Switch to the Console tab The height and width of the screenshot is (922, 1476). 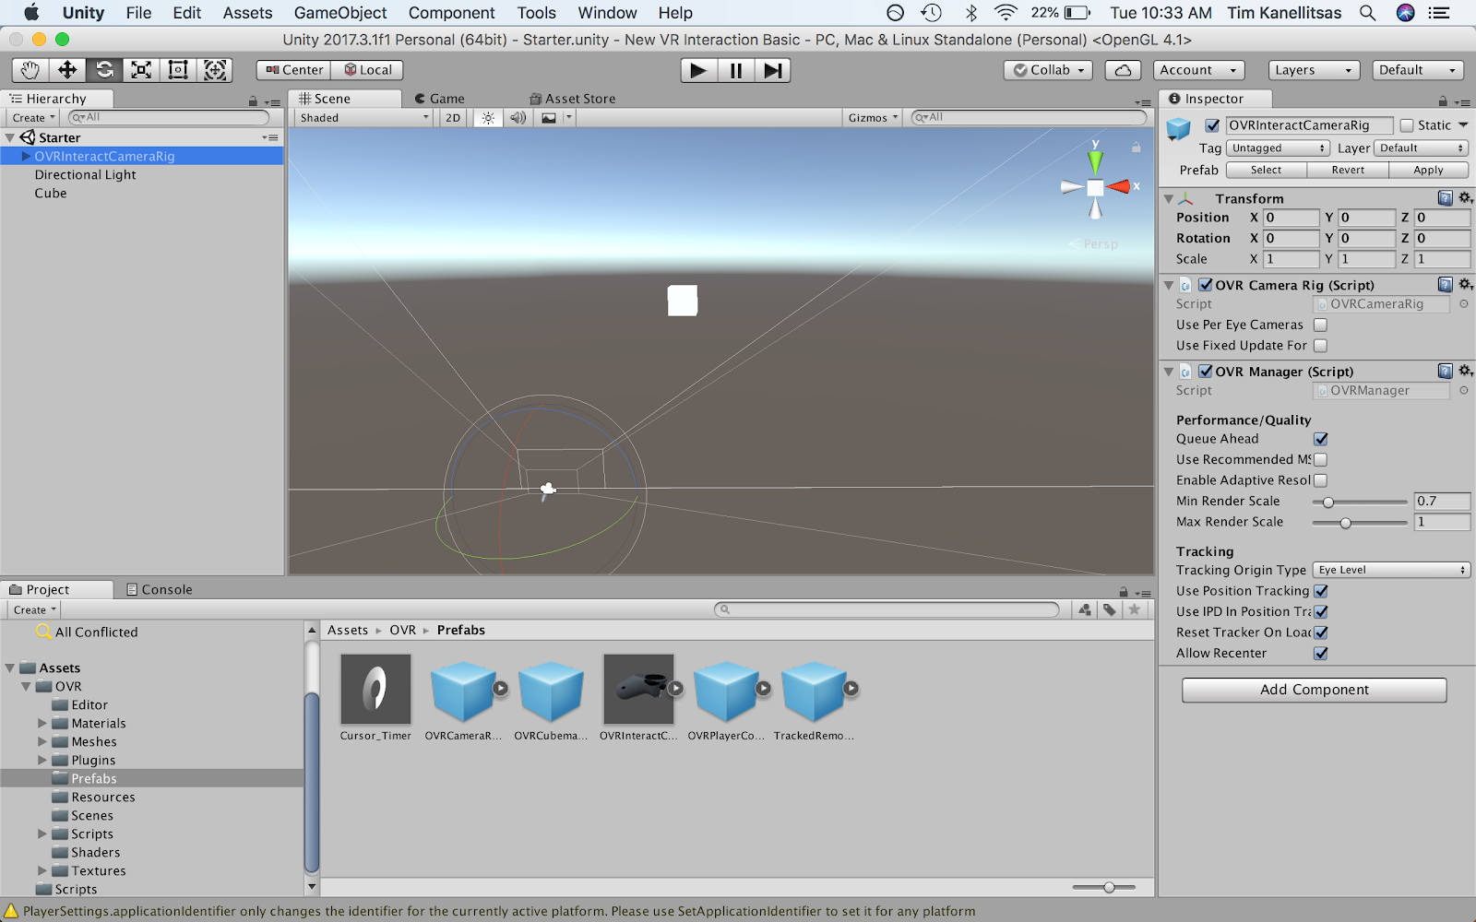[x=159, y=589]
